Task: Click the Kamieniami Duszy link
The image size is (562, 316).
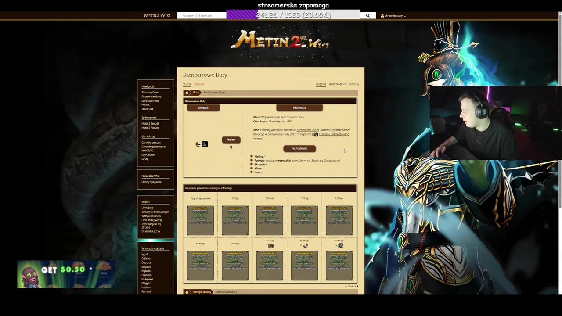Action: pos(307,130)
